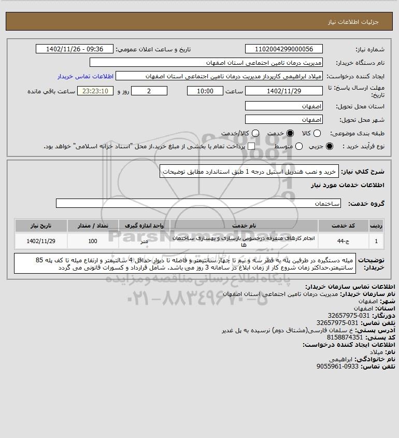Click the postal address خ سلمان فارسی

tap(288, 330)
